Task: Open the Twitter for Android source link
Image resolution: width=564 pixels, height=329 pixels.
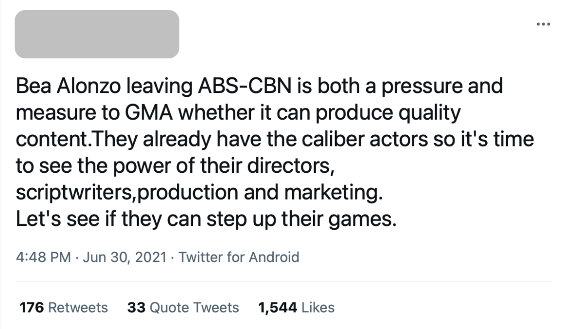Action: click(x=239, y=257)
